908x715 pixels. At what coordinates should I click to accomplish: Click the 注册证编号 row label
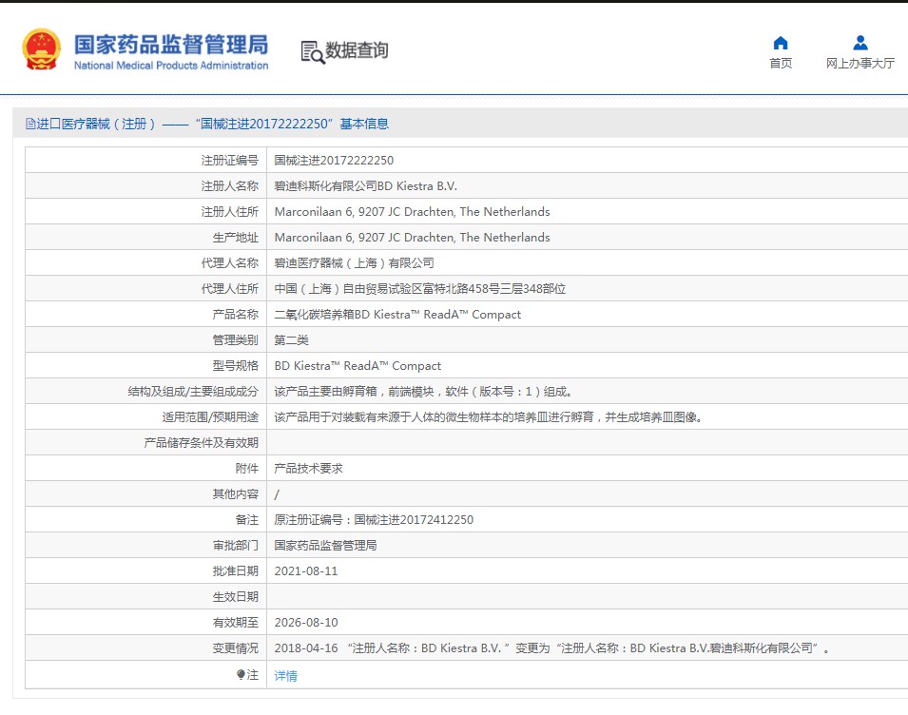pyautogui.click(x=229, y=161)
